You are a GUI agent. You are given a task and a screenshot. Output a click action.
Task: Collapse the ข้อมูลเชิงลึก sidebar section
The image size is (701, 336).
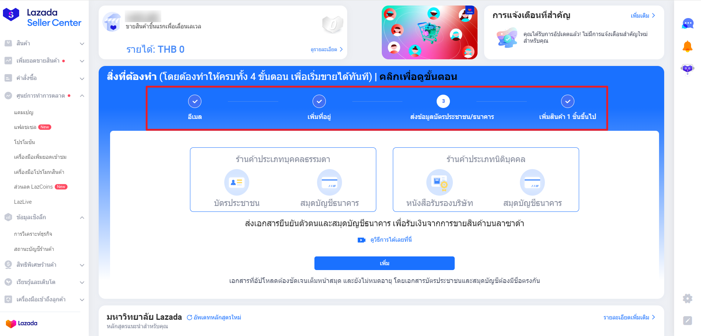(44, 217)
